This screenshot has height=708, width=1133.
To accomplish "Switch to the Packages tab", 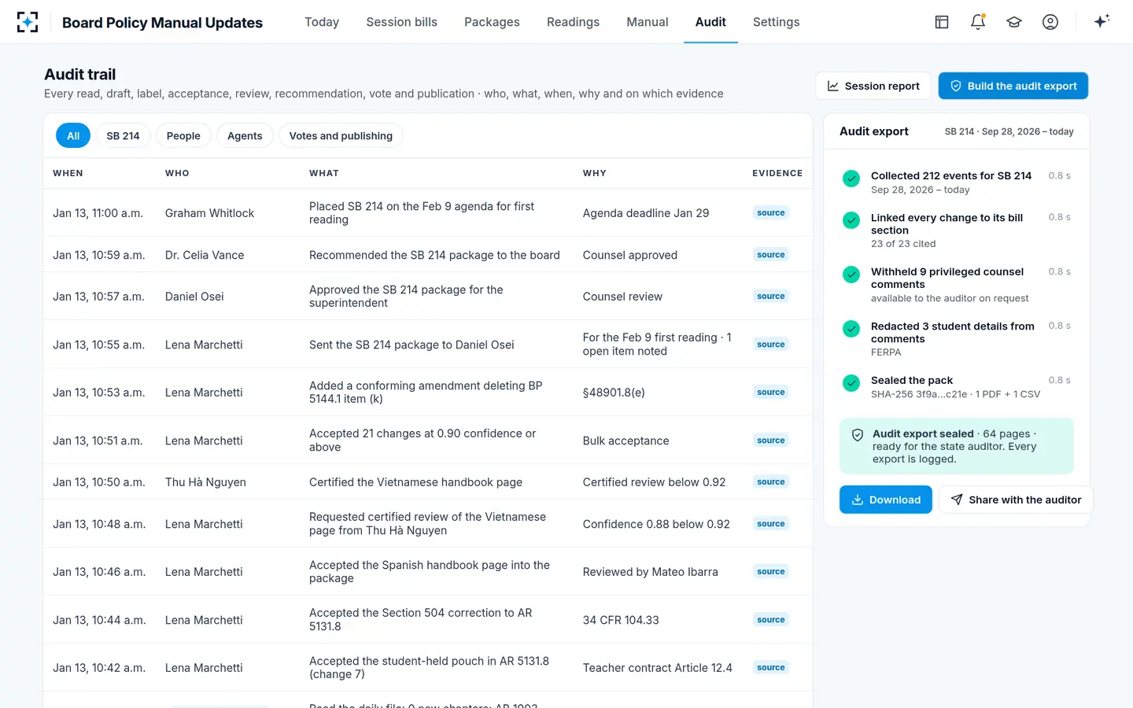I will (492, 22).
